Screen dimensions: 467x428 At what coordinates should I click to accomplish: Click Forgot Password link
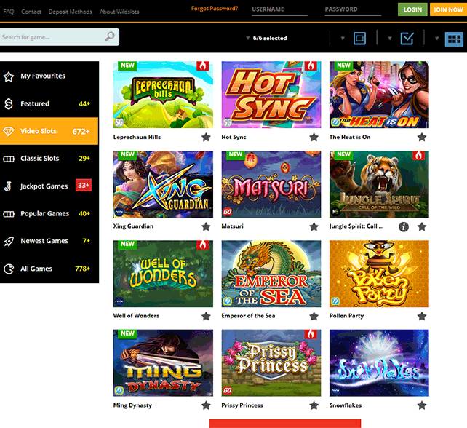click(215, 8)
